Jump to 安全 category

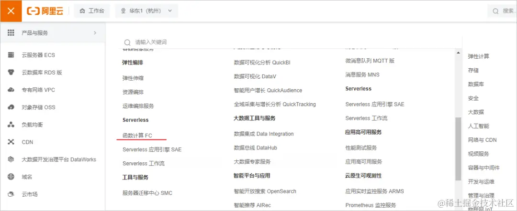point(473,98)
